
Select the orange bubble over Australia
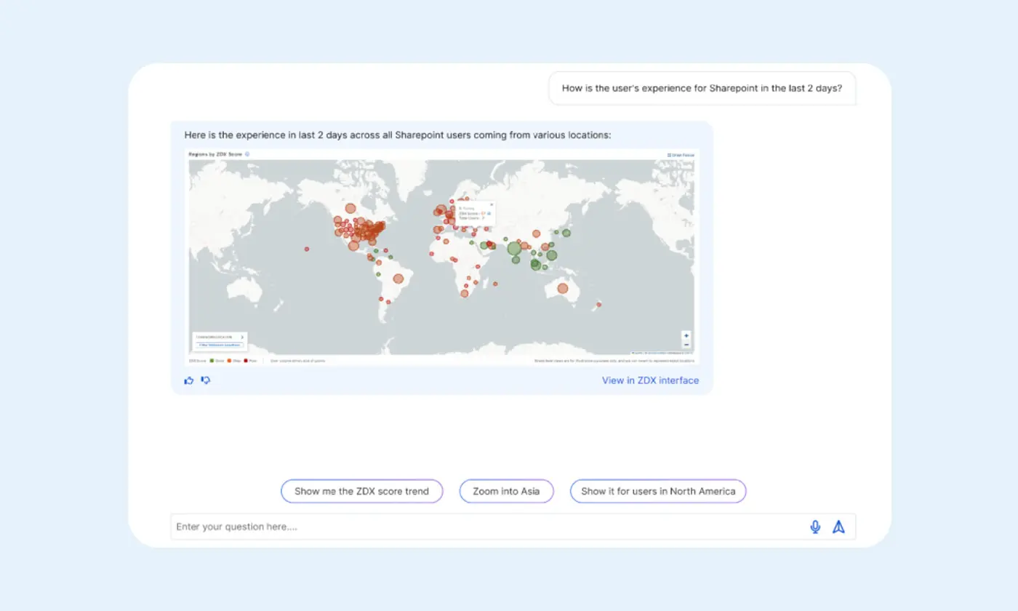[x=562, y=288]
